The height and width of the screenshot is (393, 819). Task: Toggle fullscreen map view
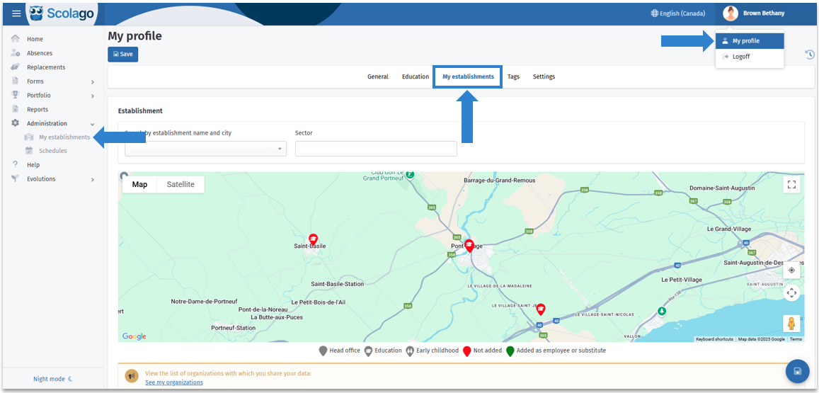click(x=791, y=184)
